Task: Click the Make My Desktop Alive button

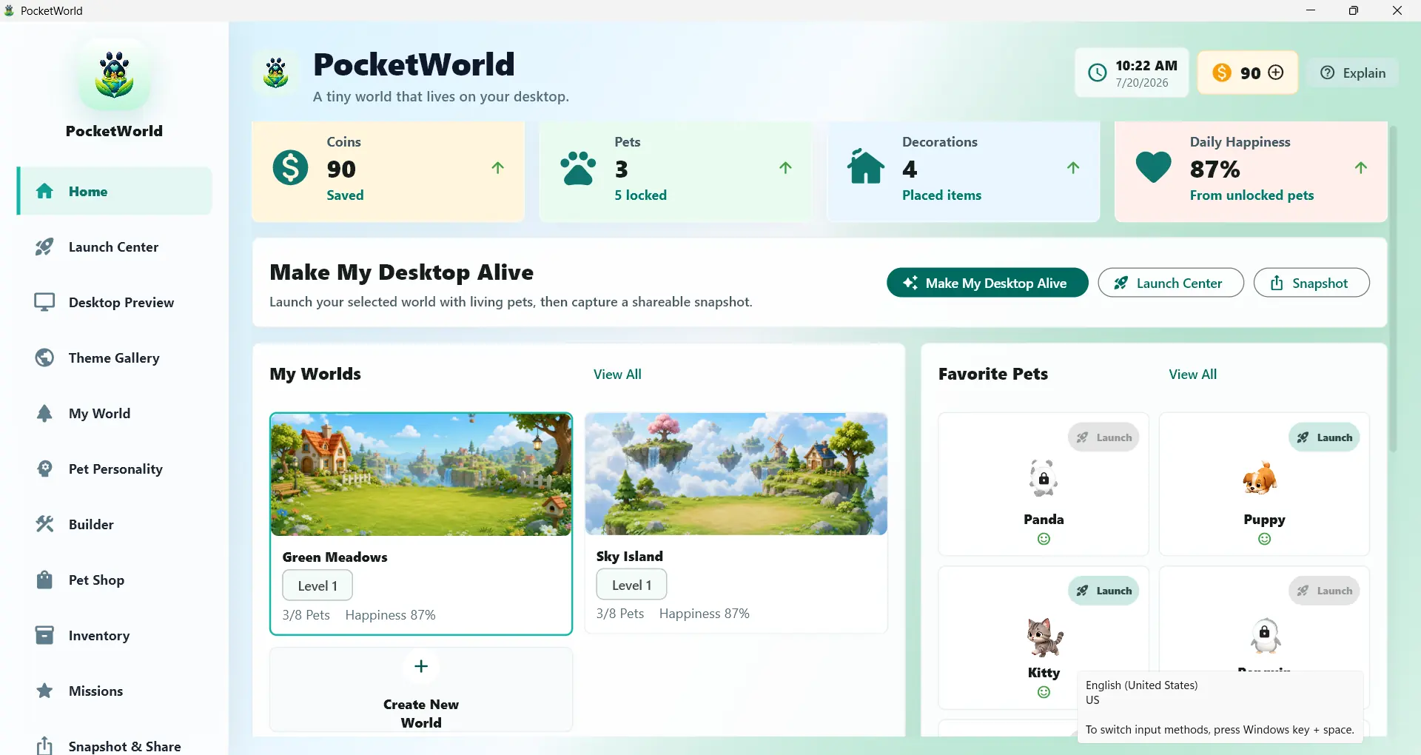Action: [987, 283]
